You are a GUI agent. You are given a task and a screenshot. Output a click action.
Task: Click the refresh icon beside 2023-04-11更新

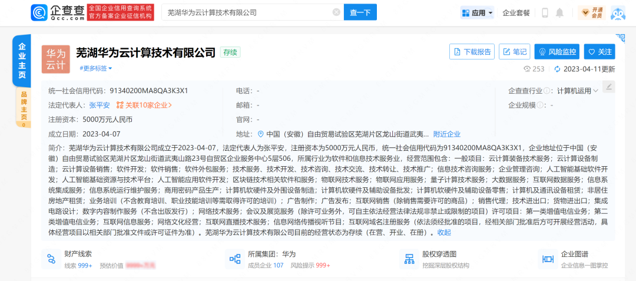pos(558,69)
